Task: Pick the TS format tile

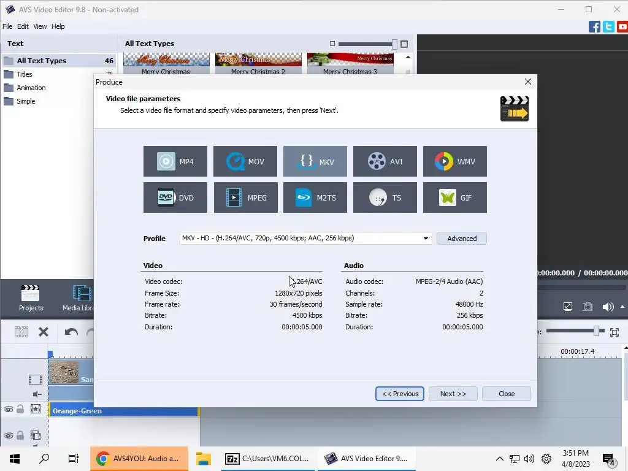Action: [385, 197]
